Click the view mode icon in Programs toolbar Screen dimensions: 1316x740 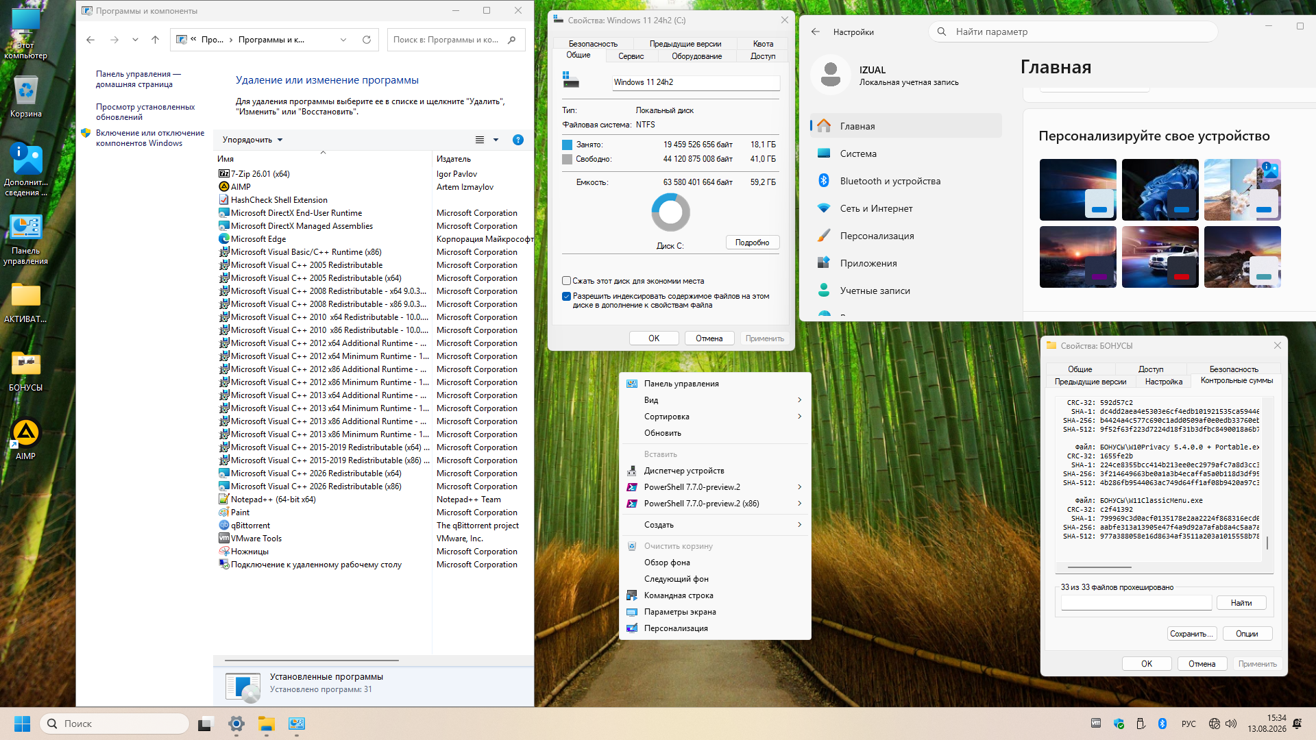[480, 140]
